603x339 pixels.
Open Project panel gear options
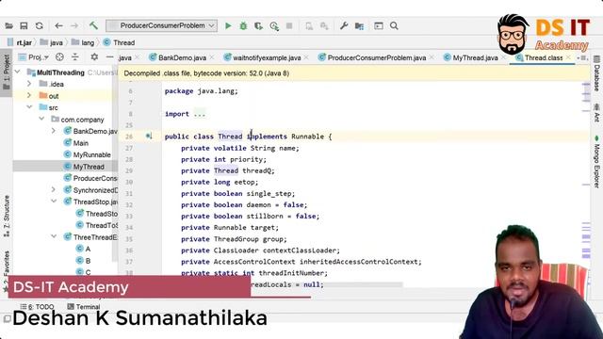pos(94,57)
